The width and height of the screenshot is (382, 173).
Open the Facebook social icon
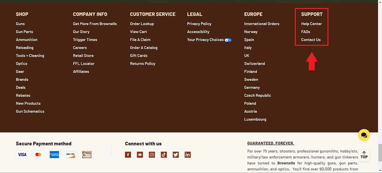[x=128, y=155]
